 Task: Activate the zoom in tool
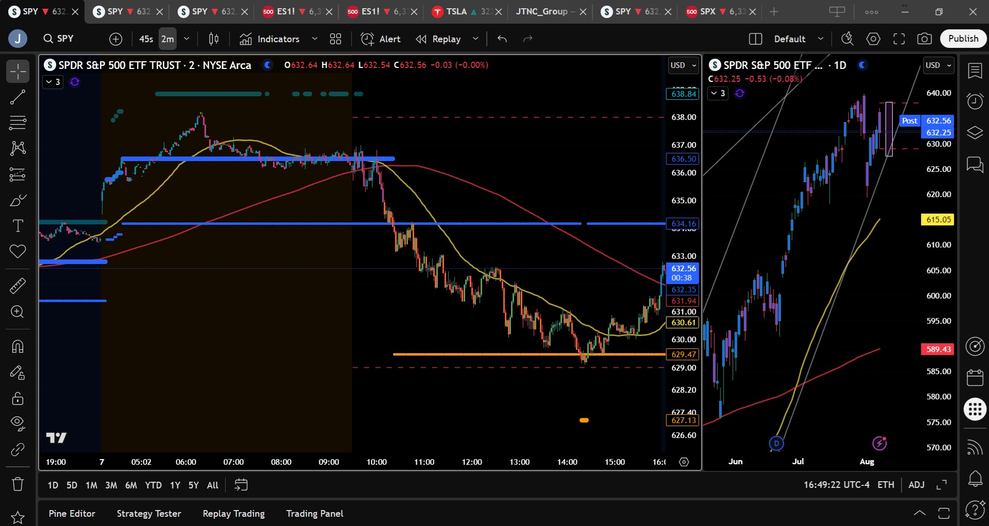click(x=18, y=312)
